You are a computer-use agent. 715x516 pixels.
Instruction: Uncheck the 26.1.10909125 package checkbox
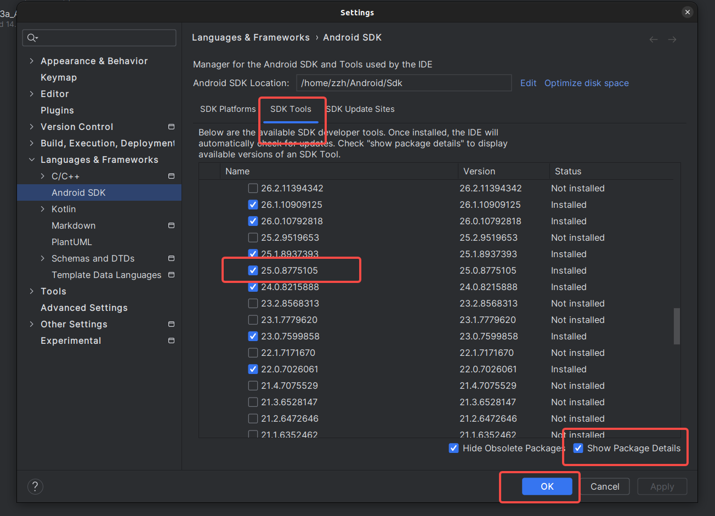pos(253,205)
